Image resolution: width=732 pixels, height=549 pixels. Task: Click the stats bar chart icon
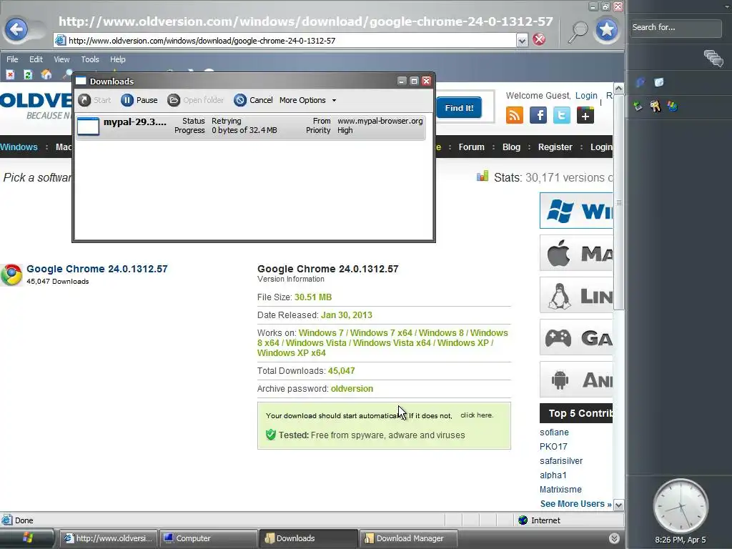(x=483, y=176)
